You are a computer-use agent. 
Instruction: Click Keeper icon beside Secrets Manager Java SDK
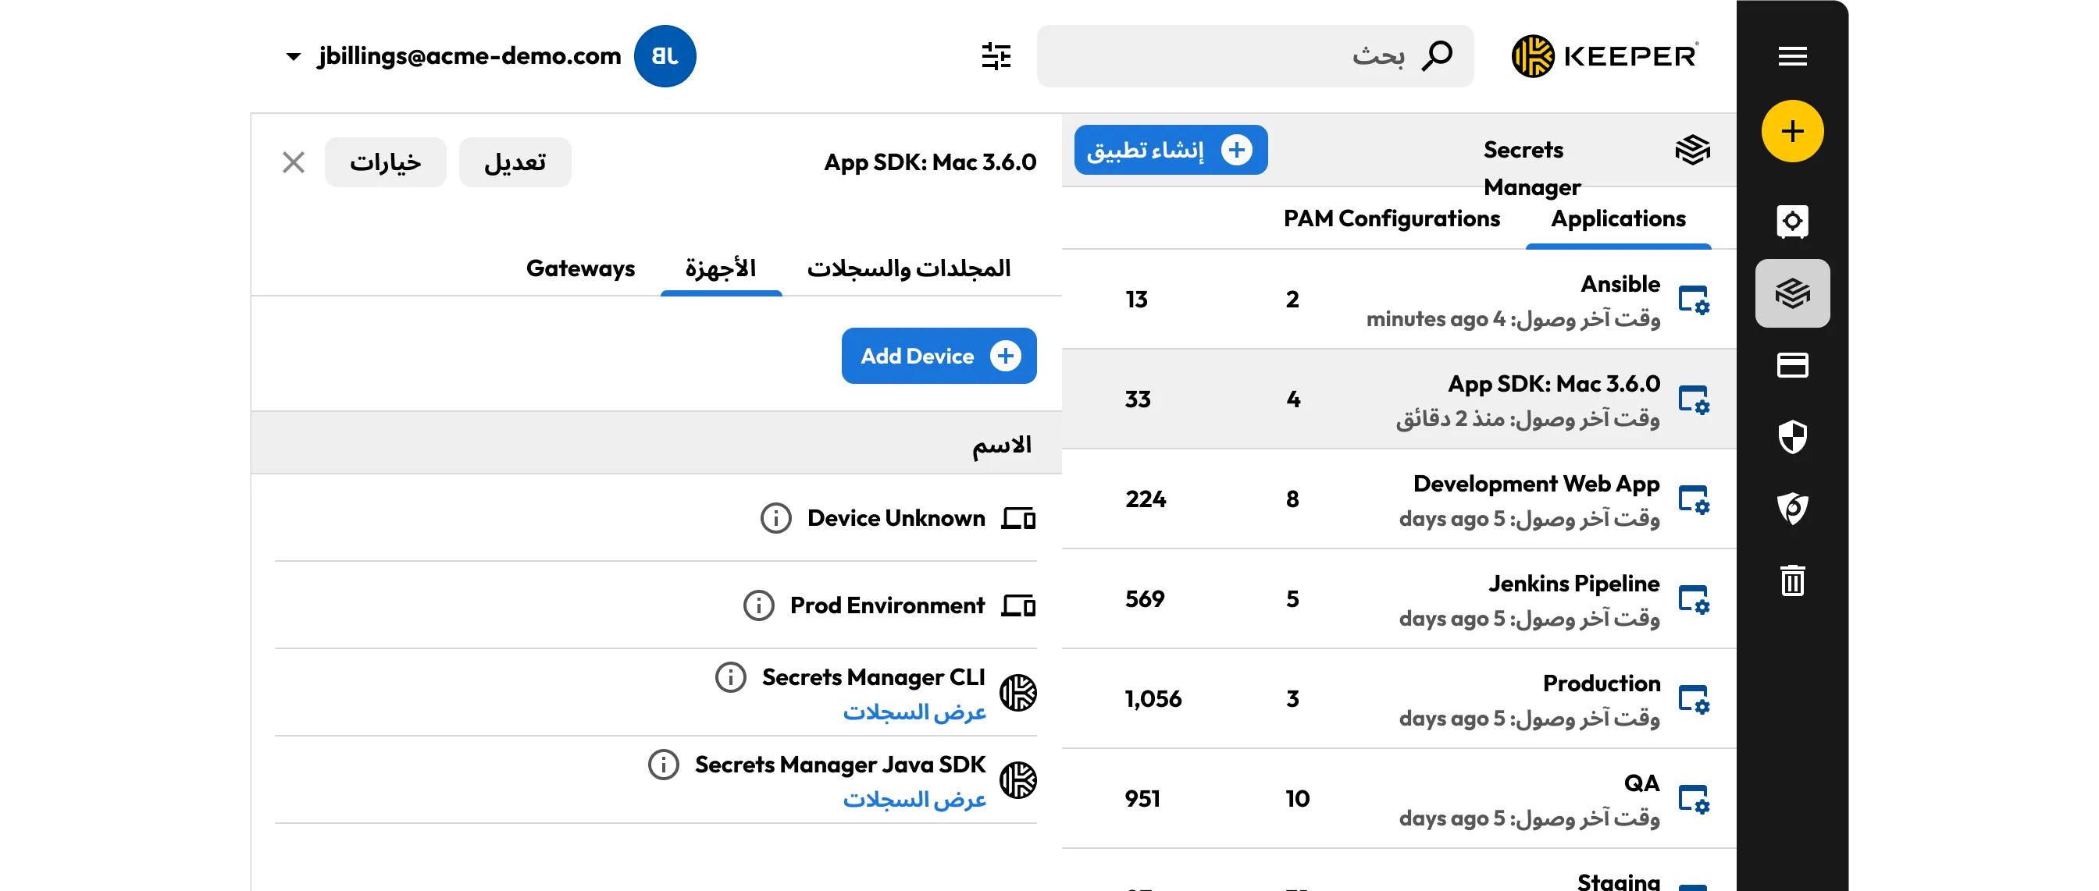click(1017, 780)
